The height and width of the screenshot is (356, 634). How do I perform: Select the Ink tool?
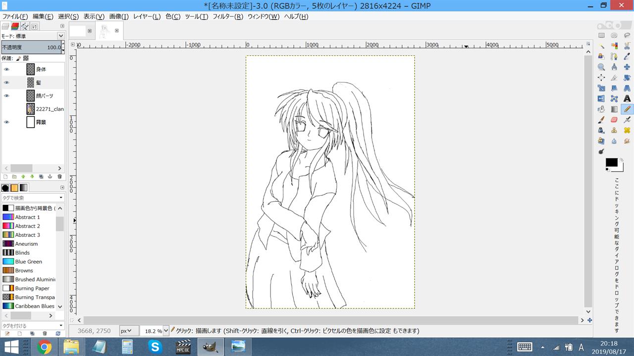[x=601, y=131]
